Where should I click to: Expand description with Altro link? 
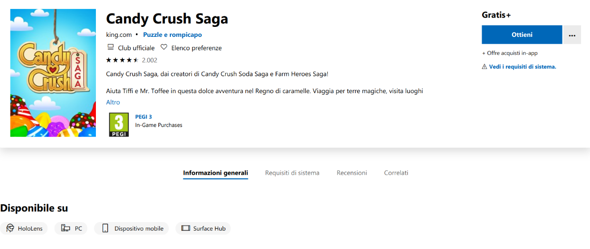point(113,103)
